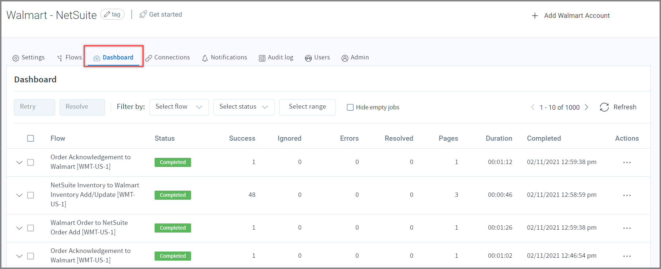The height and width of the screenshot is (269, 661).
Task: Click the Add Walmart Account label
Action: 577,16
